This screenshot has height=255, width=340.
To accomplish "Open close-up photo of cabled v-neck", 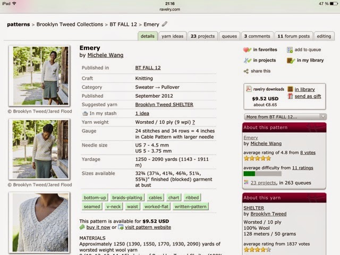I will pyautogui.click(x=39, y=223).
